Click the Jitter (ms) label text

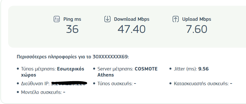(x=185, y=69)
